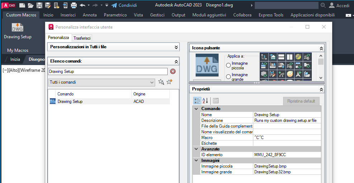
Task: Select Immagine grande radio button
Action: (228, 76)
